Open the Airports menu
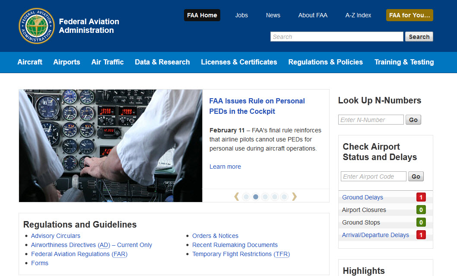Viewport: 457px width, 276px height. 67,62
